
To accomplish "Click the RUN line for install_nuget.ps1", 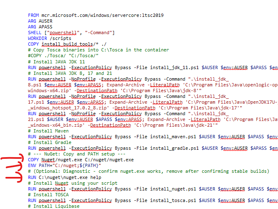I will click(x=153, y=189).
